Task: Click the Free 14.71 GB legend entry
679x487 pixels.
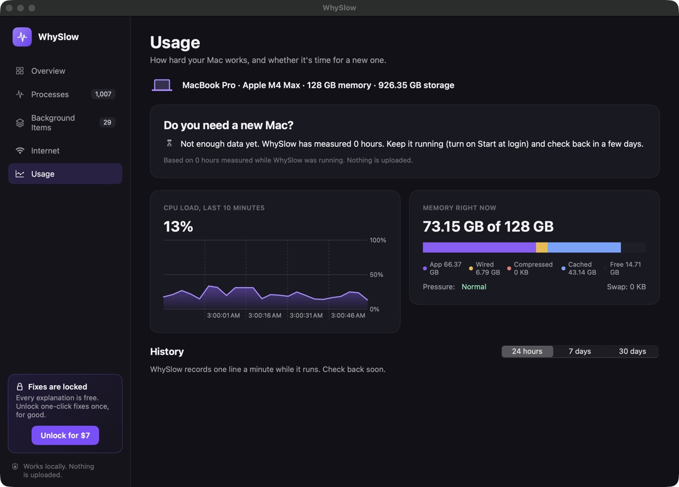Action: coord(622,268)
